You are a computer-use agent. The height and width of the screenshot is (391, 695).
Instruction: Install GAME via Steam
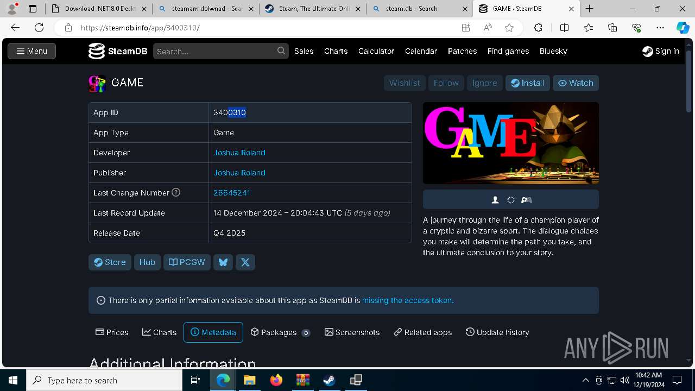point(527,83)
